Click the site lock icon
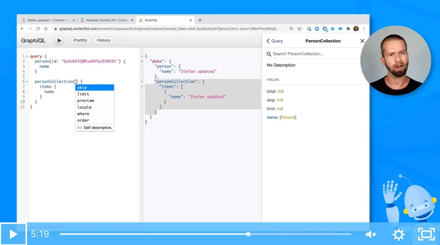This screenshot has width=440, height=245. [x=56, y=29]
